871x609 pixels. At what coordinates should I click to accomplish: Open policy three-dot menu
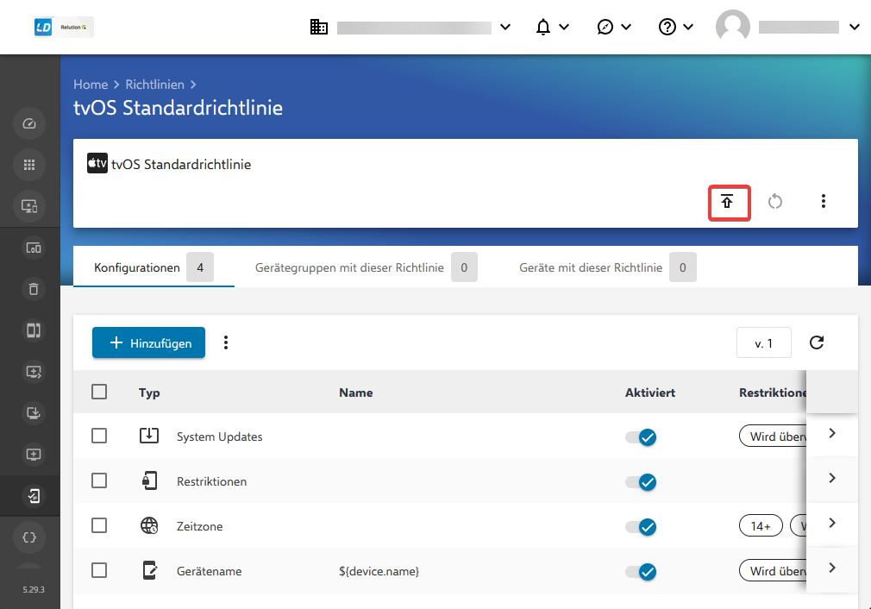tap(824, 201)
